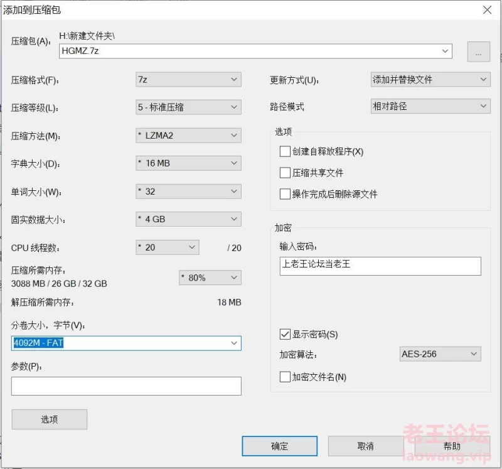
Task: Open the 压缩方法 LZMA2 dropdown
Action: click(188, 136)
